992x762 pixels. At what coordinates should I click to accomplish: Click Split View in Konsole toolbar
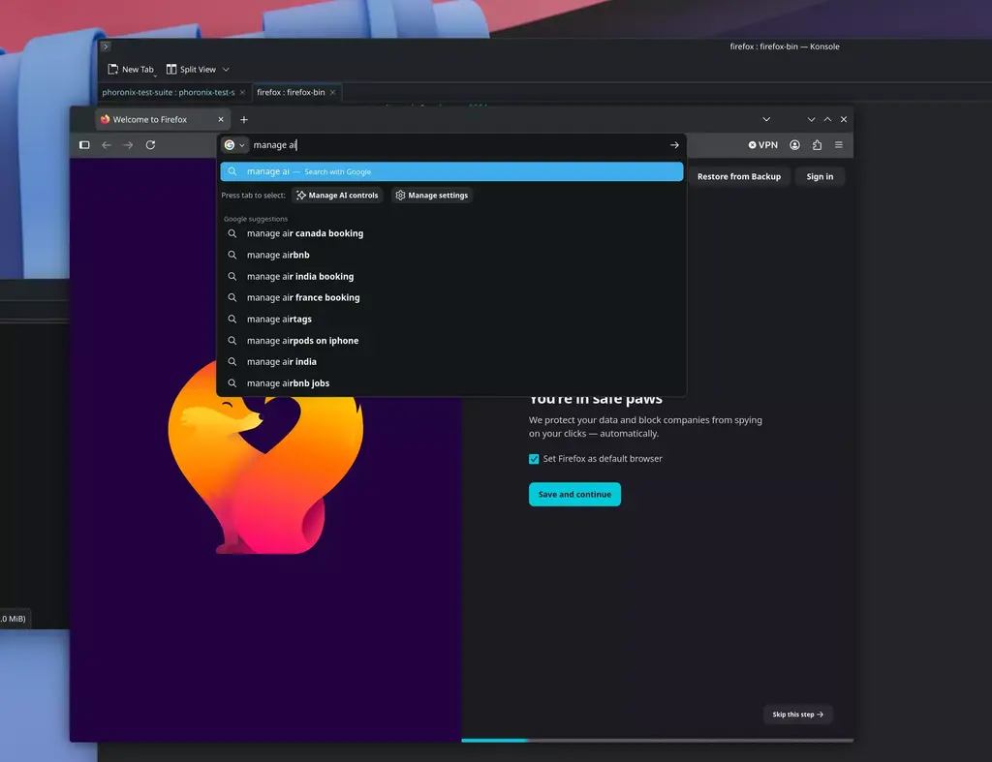point(192,70)
